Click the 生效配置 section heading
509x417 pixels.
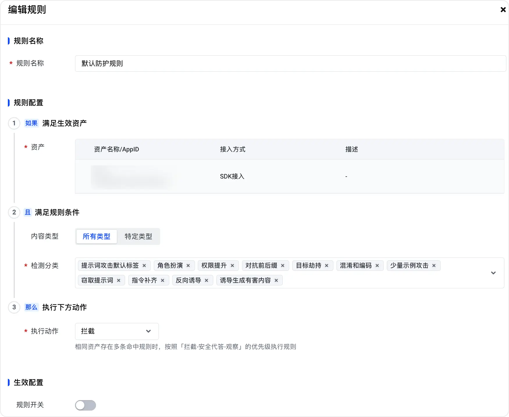click(29, 383)
